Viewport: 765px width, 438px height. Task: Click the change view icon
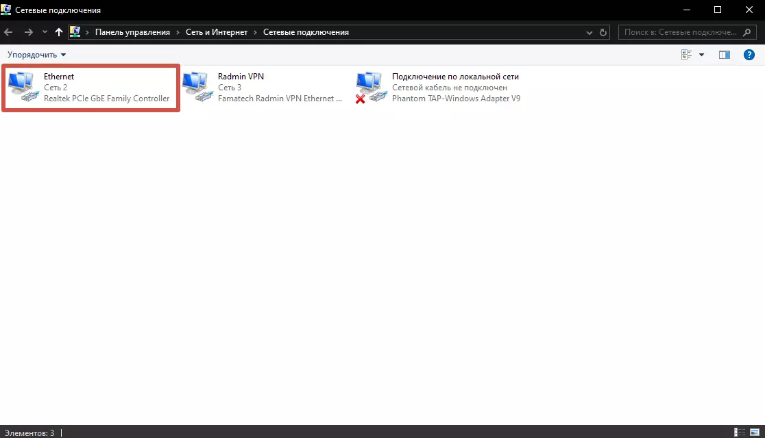pos(686,55)
